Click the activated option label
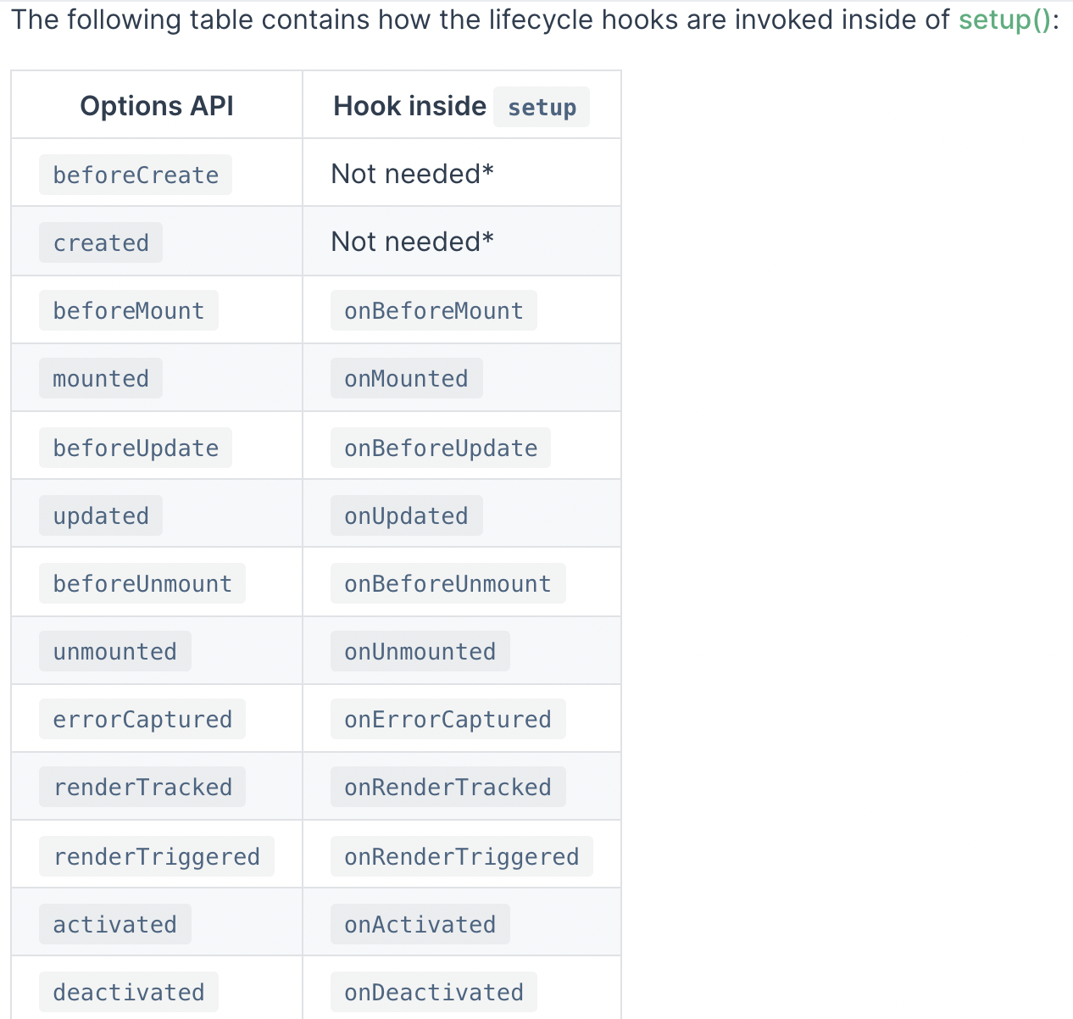The image size is (1073, 1019). pyautogui.click(x=115, y=925)
